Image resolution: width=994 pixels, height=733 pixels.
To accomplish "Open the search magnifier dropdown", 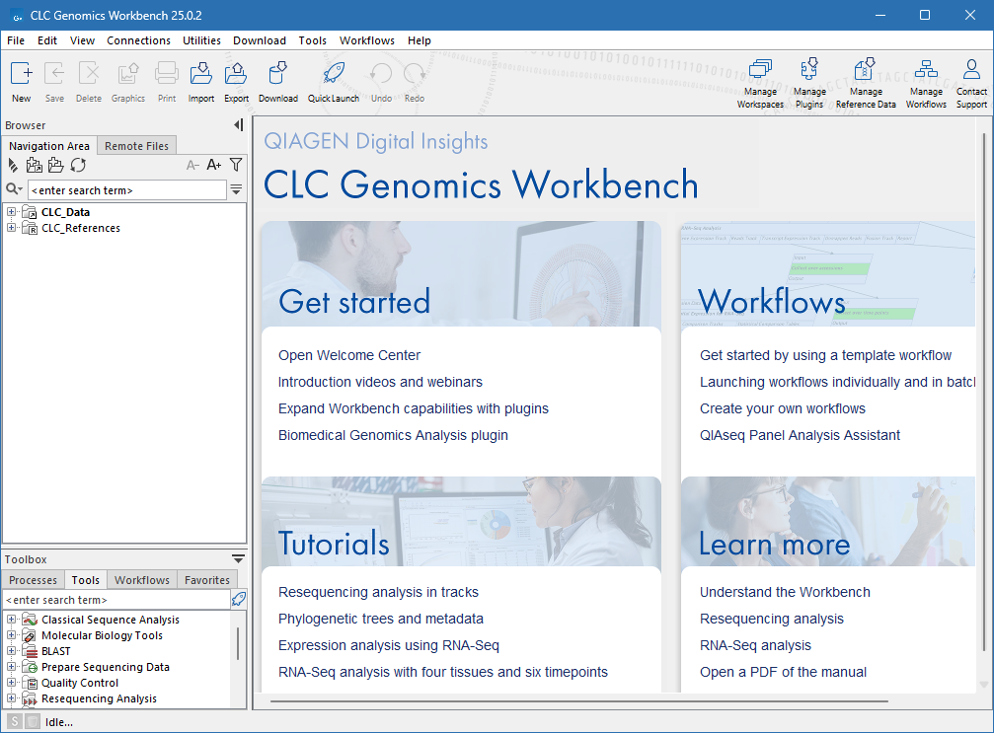I will pos(14,189).
